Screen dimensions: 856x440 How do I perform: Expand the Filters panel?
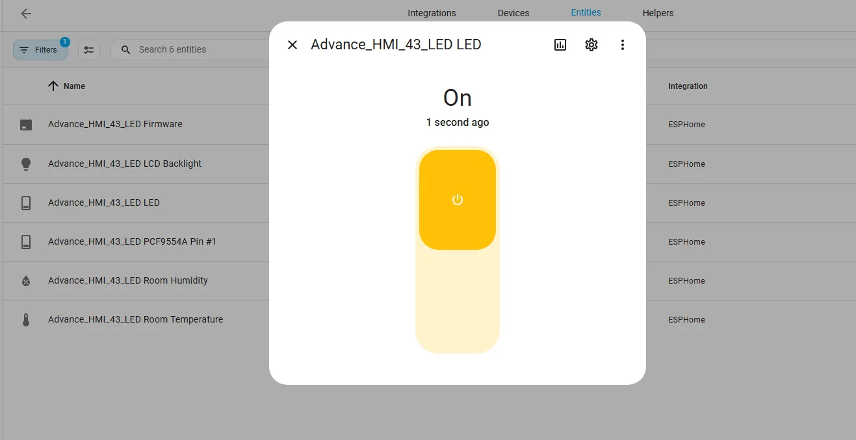pyautogui.click(x=40, y=50)
